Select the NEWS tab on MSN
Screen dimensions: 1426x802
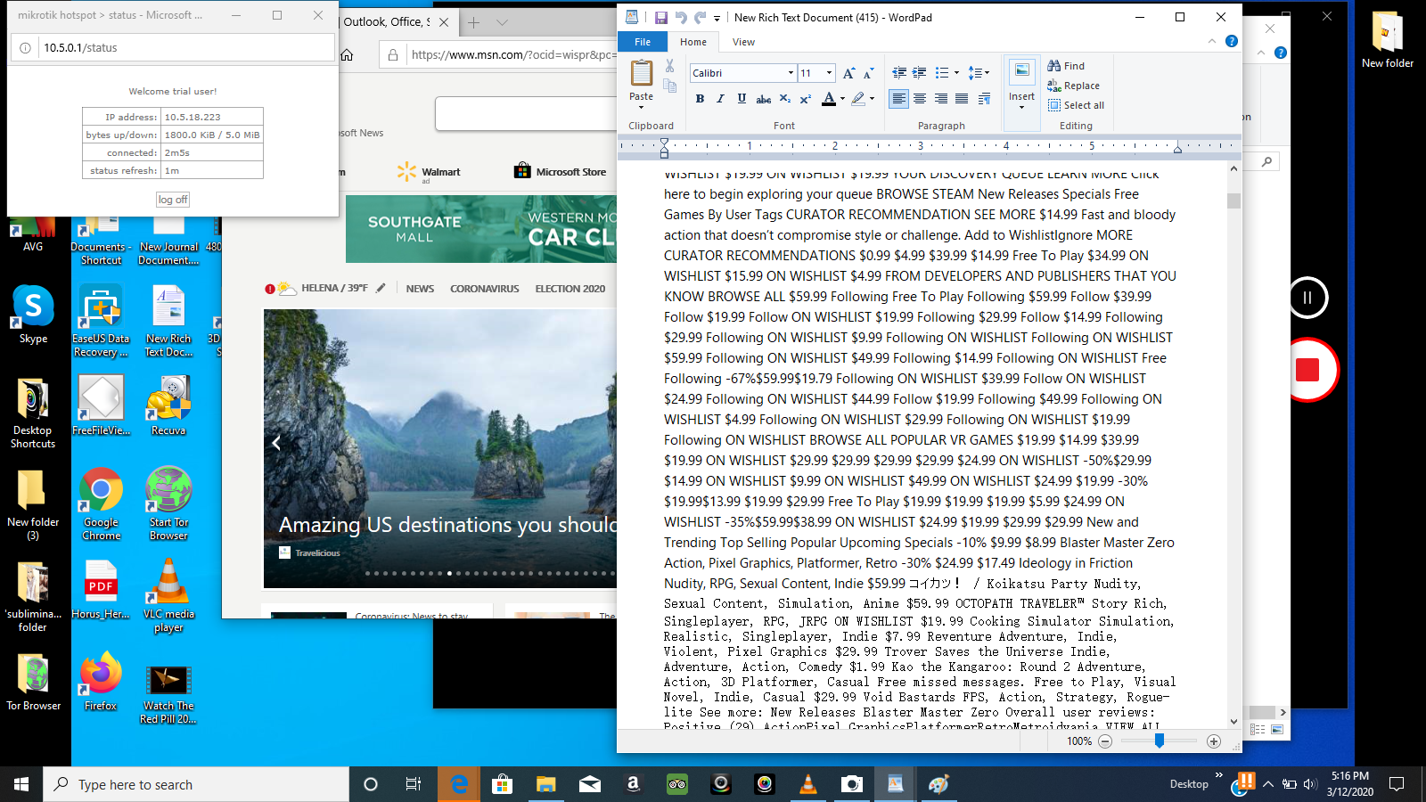pos(420,289)
